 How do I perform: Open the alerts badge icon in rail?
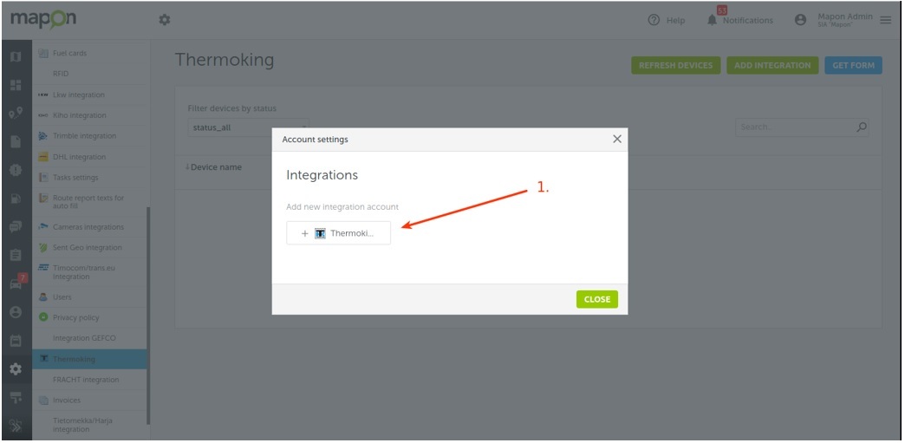point(16,171)
